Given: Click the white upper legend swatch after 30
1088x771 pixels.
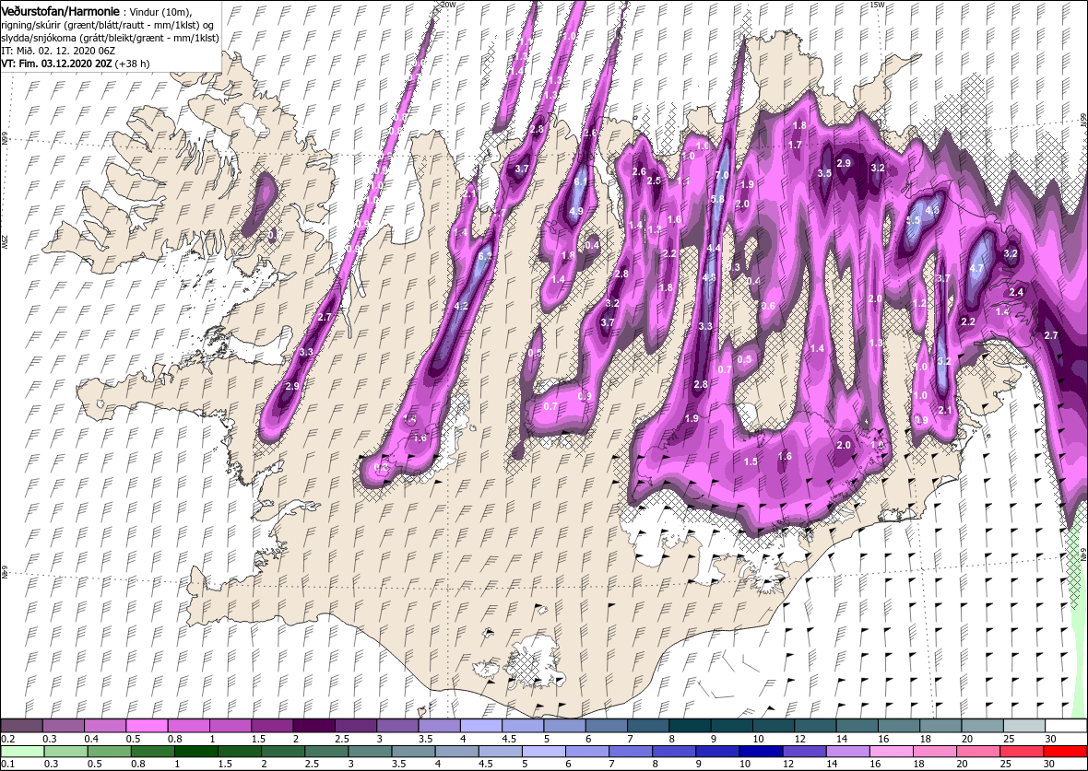Looking at the screenshot, I should 1065,726.
